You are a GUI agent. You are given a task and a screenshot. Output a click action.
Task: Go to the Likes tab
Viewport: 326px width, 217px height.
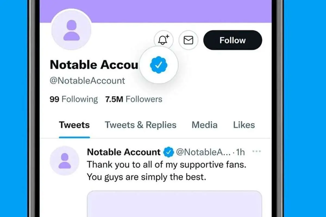click(244, 125)
